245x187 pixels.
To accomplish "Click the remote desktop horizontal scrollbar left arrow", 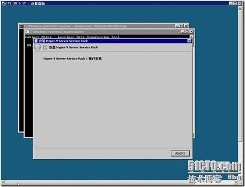I will (x=3, y=182).
